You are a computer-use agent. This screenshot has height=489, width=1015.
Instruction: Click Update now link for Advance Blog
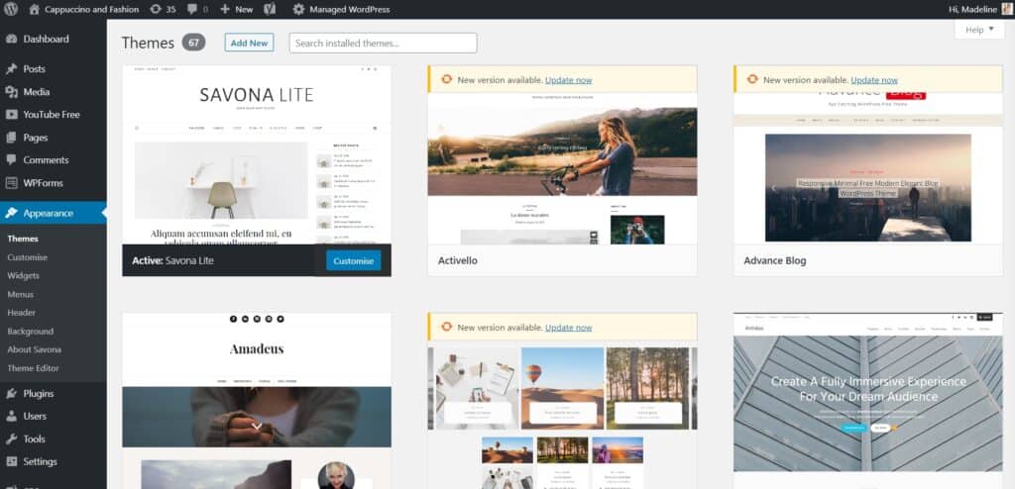[874, 80]
